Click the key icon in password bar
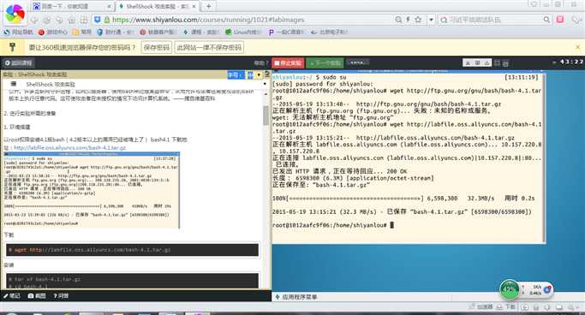Screen dimensions: 585x315 (x=12, y=47)
